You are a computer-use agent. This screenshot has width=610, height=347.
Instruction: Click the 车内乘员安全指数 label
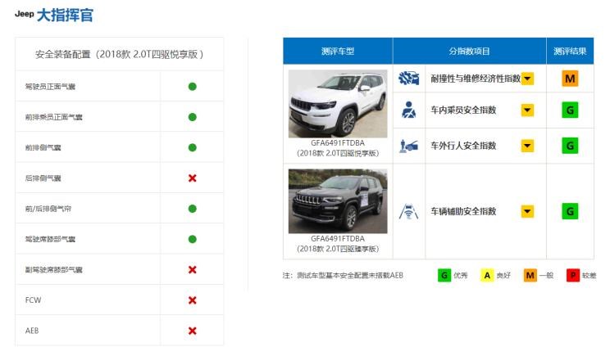point(463,110)
